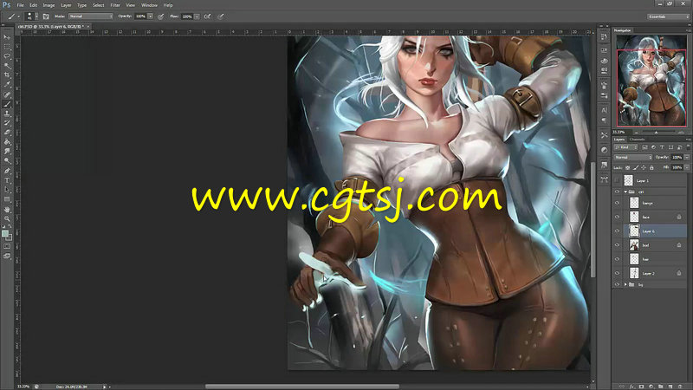This screenshot has height=390, width=693.
Task: Select the Crop tool
Action: (7, 75)
